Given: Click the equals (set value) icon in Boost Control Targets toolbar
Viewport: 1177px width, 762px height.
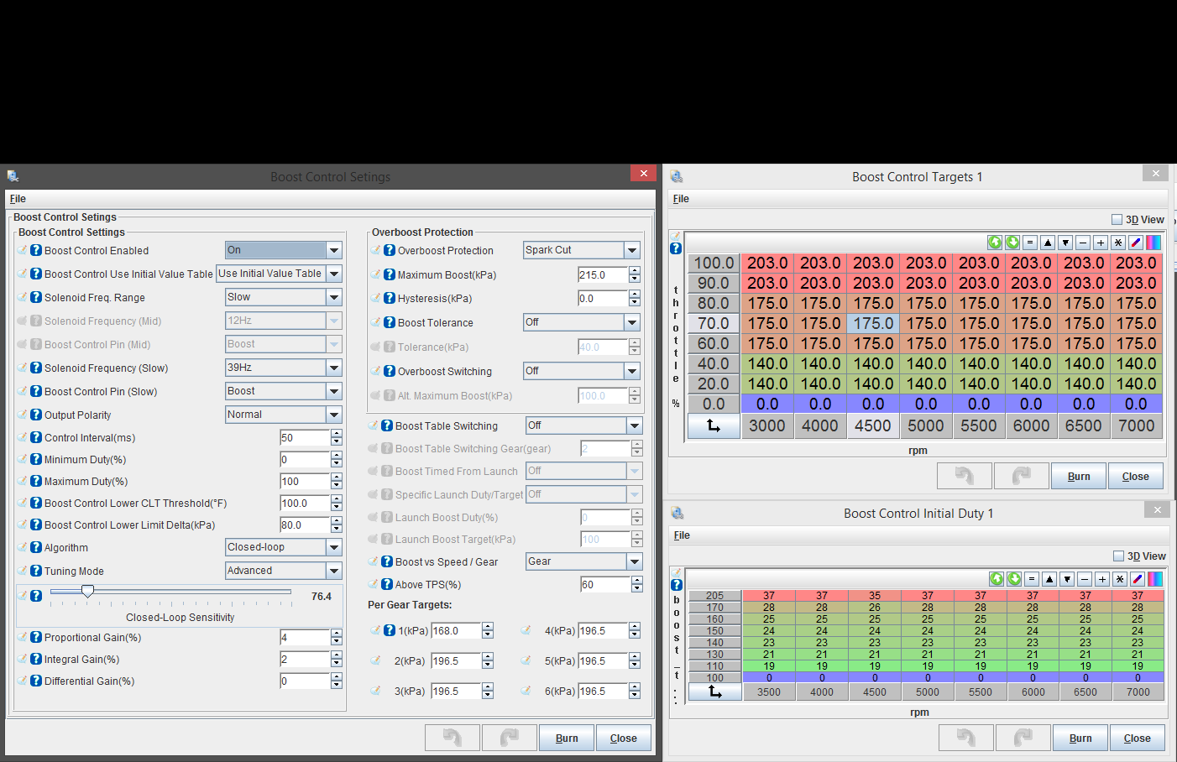Looking at the screenshot, I should pyautogui.click(x=1030, y=243).
